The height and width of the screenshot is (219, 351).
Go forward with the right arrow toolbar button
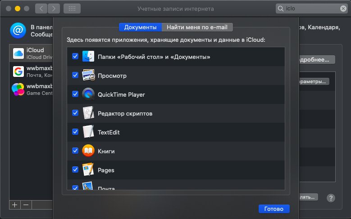(x=54, y=9)
